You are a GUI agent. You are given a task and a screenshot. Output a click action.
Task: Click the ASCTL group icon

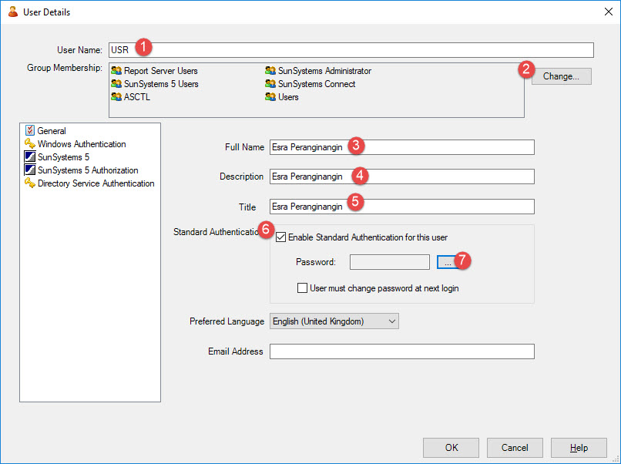(x=116, y=97)
